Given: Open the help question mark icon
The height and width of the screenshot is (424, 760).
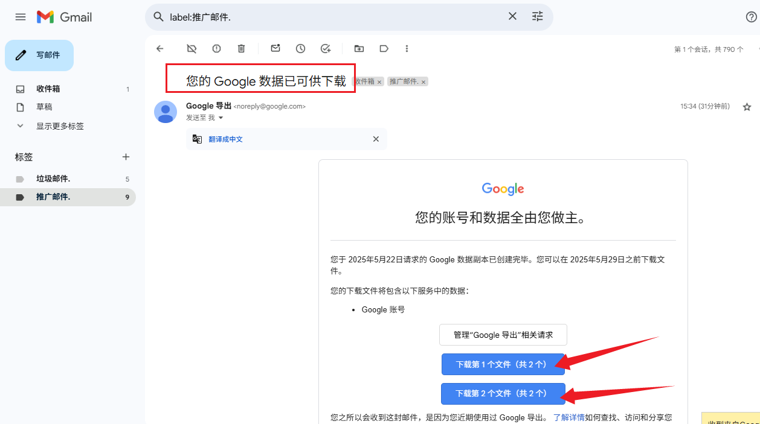Looking at the screenshot, I should [752, 17].
